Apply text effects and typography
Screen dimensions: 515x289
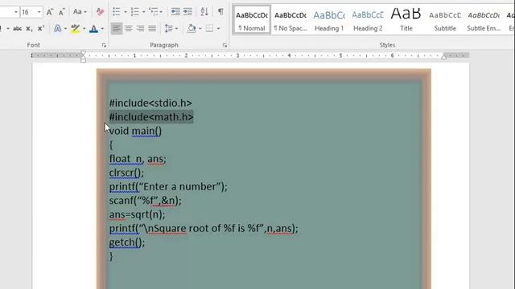(x=57, y=29)
